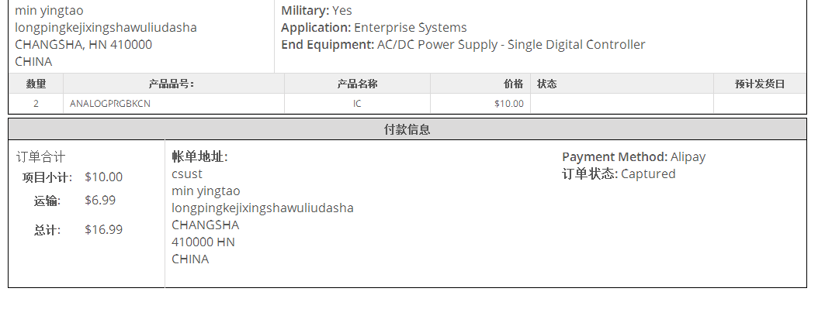This screenshot has width=825, height=326.
Task: Click the 产品品号 column header
Action: pos(172,84)
